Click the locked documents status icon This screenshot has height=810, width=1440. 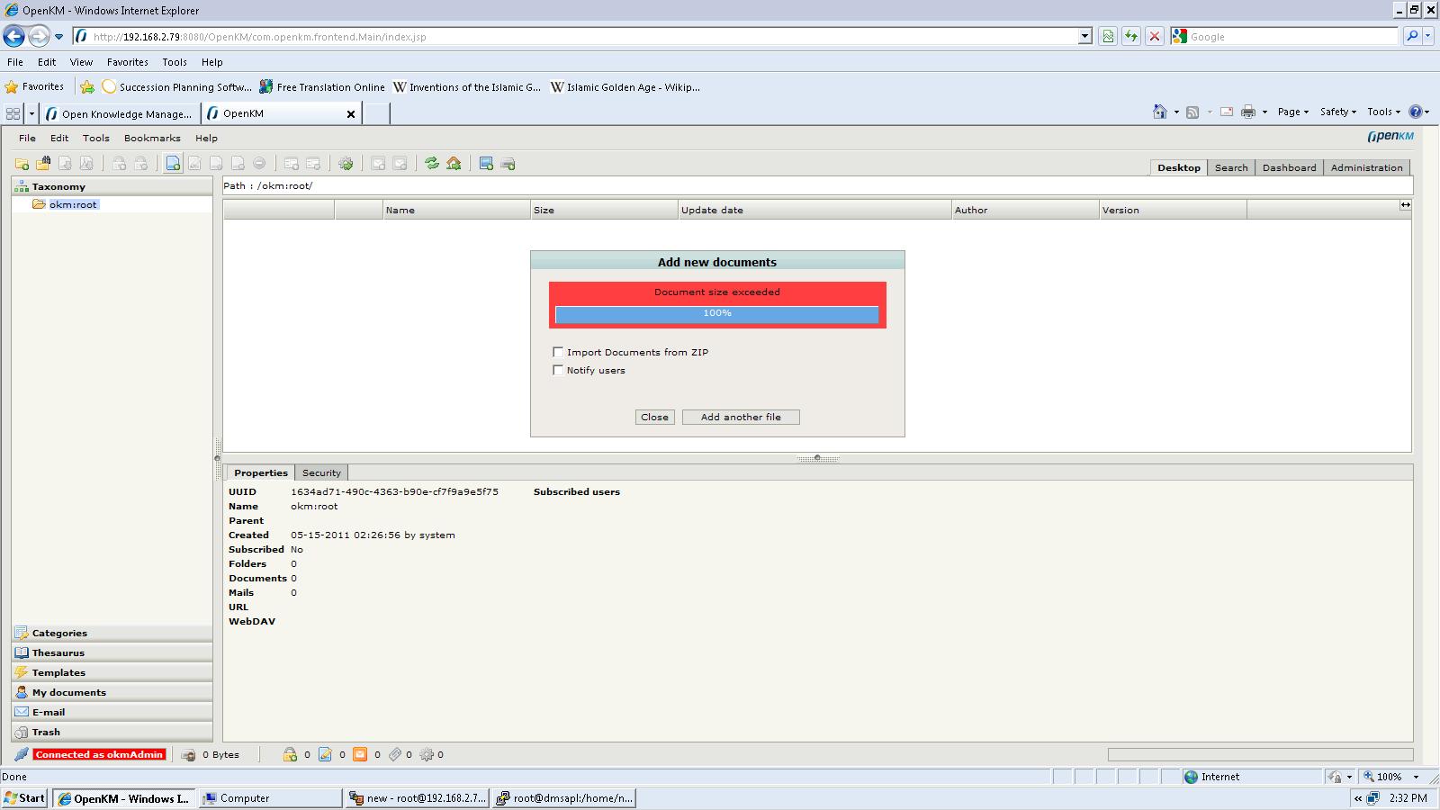point(290,755)
